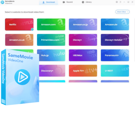Select the HBOMax card
Viewport: 135px width, 117px height.
point(83,55)
